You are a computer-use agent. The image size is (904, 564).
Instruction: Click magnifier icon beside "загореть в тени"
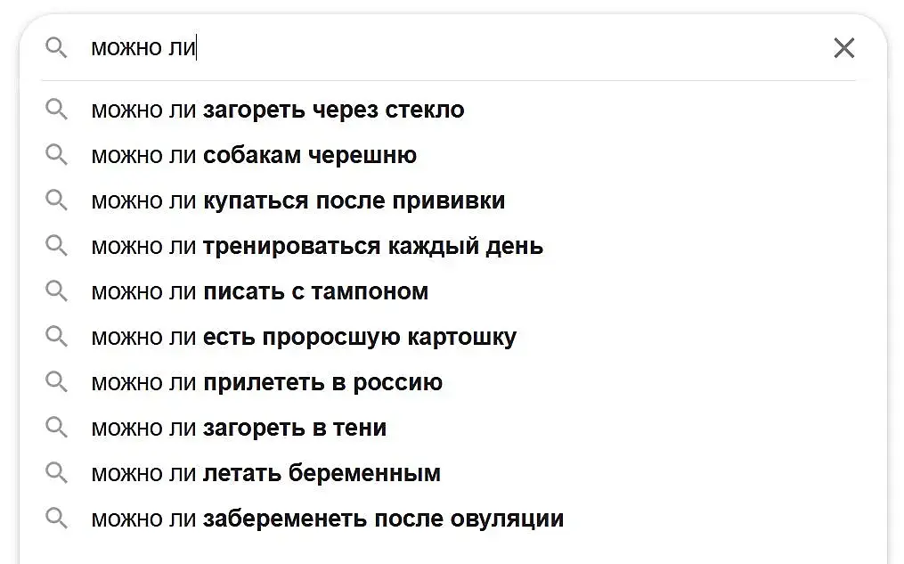coord(56,428)
